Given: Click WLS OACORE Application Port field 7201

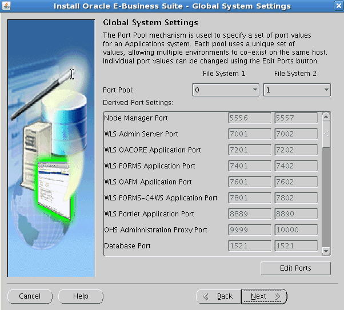Looking at the screenshot, I should click(x=250, y=150).
